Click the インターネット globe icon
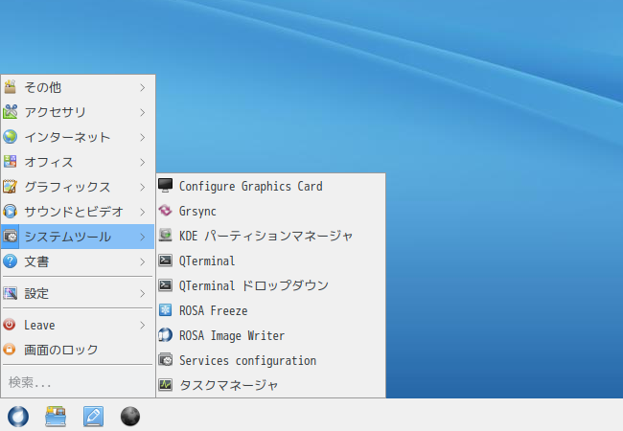Image resolution: width=623 pixels, height=431 pixels. (x=10, y=137)
